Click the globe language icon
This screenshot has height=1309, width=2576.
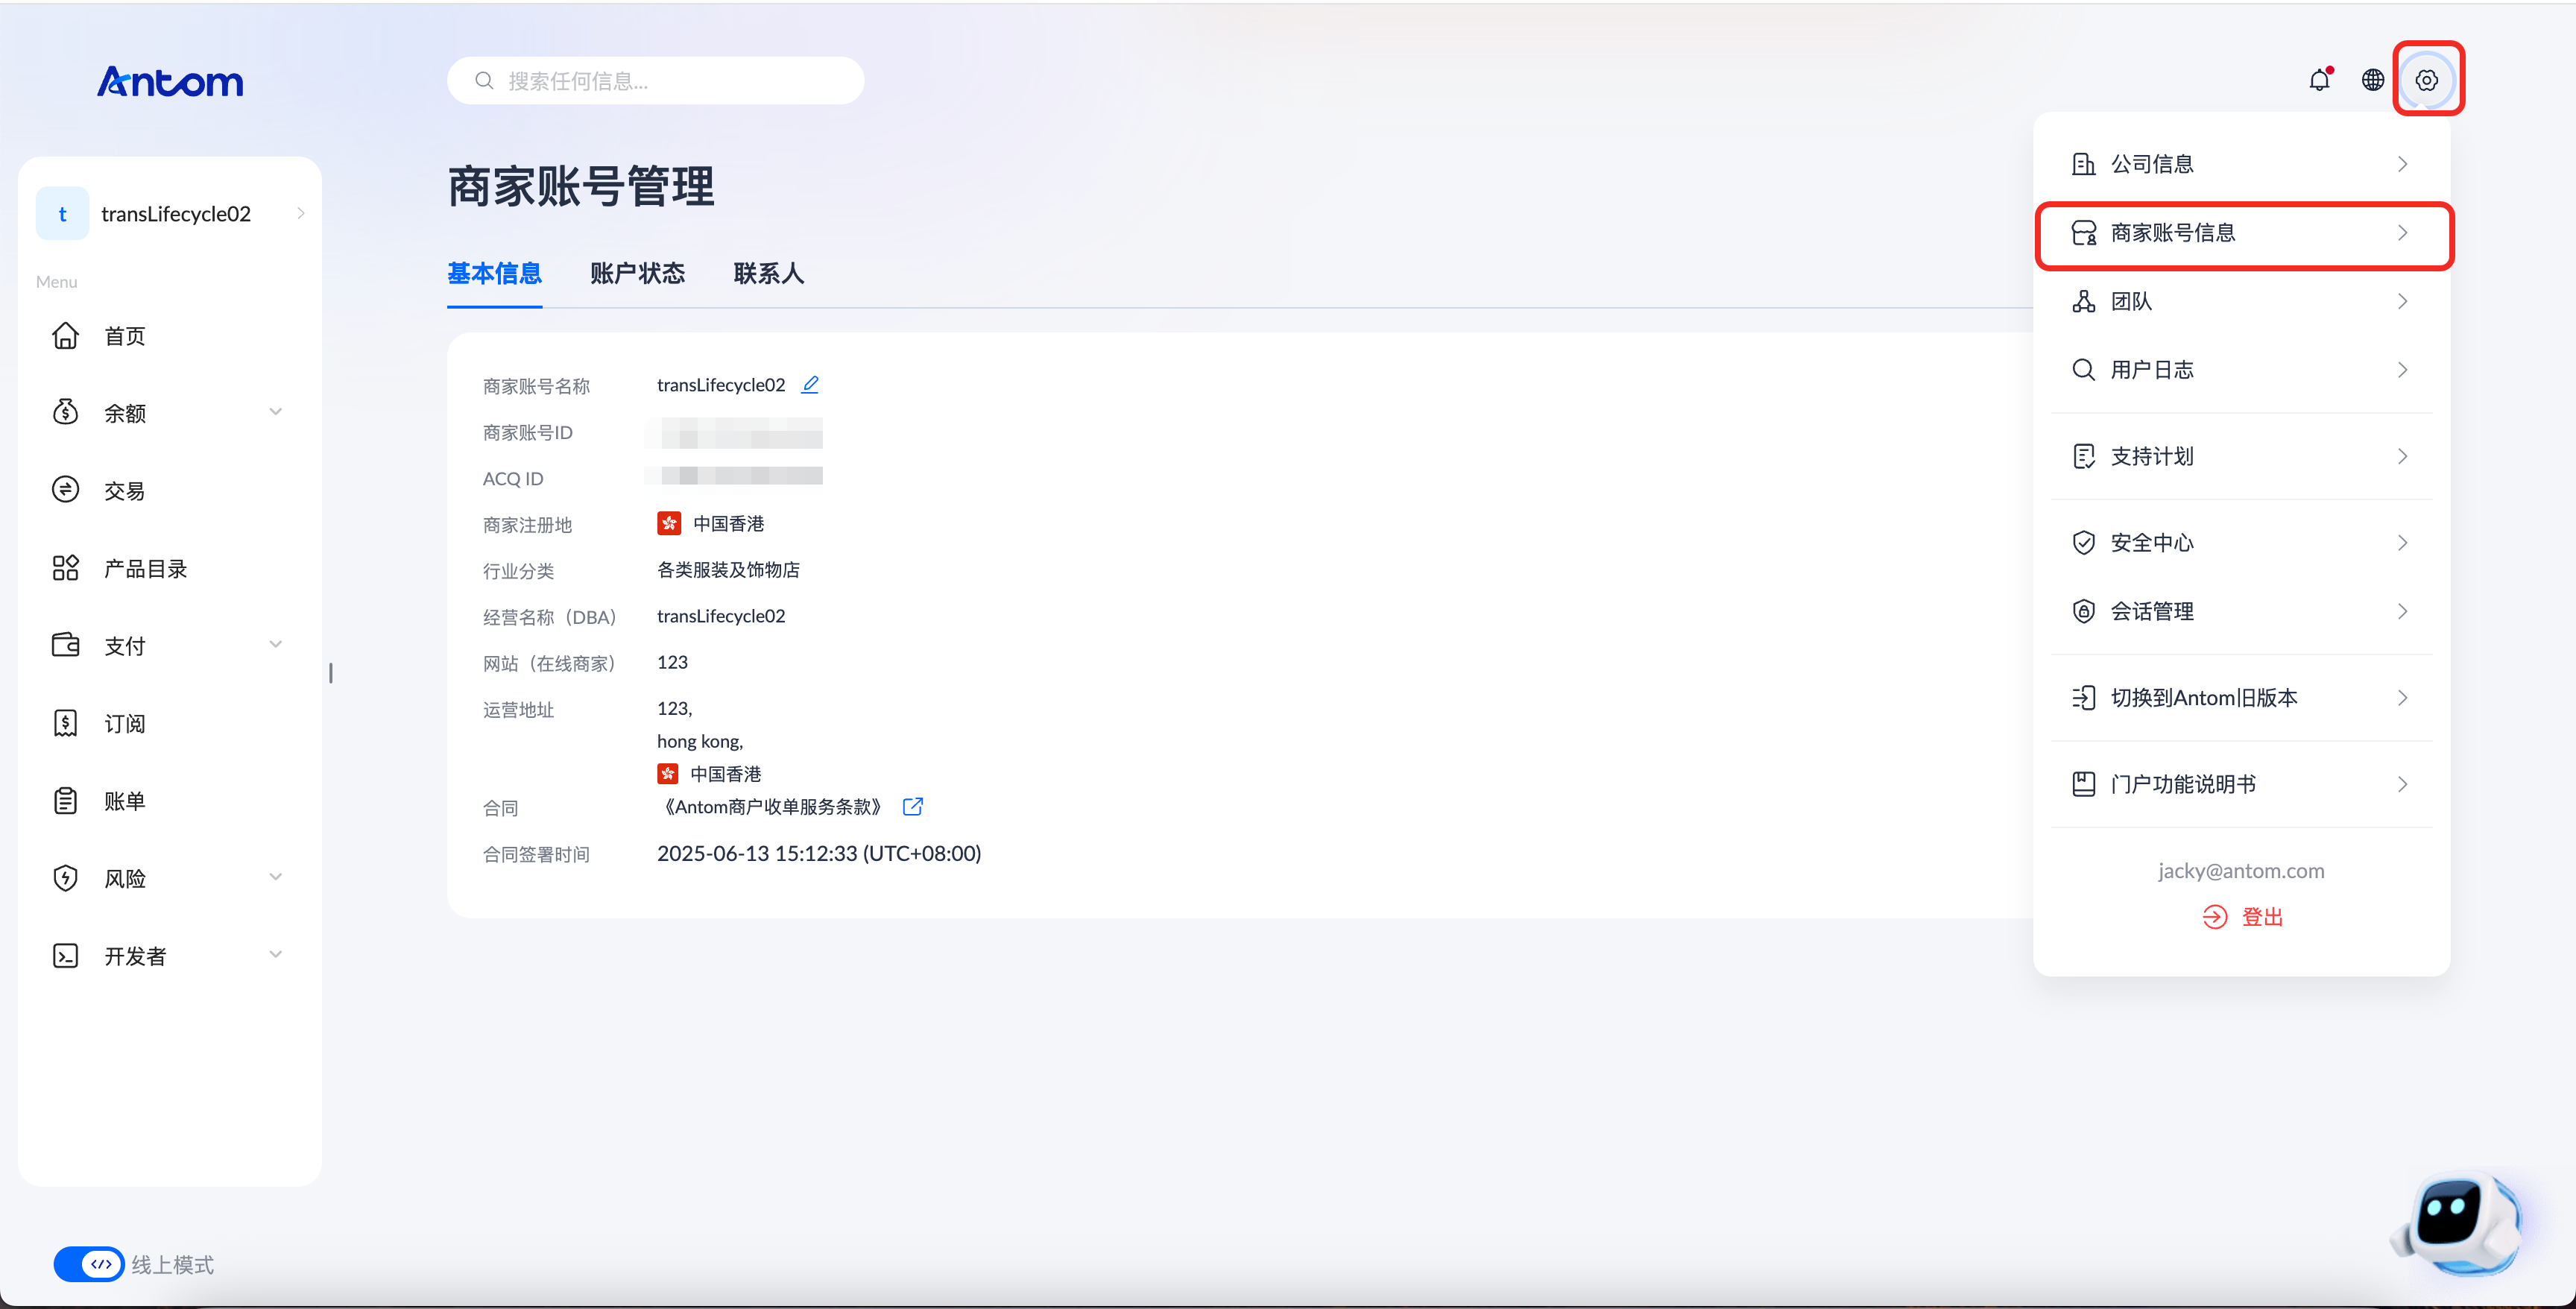coord(2373,80)
